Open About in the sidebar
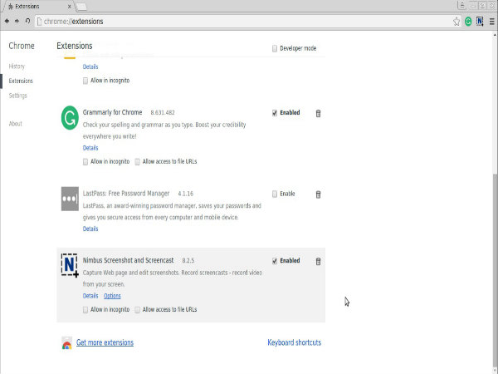Image resolution: width=498 pixels, height=374 pixels. coord(15,124)
